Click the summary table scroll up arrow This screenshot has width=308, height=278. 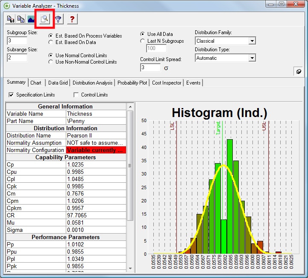pyautogui.click(x=130, y=107)
